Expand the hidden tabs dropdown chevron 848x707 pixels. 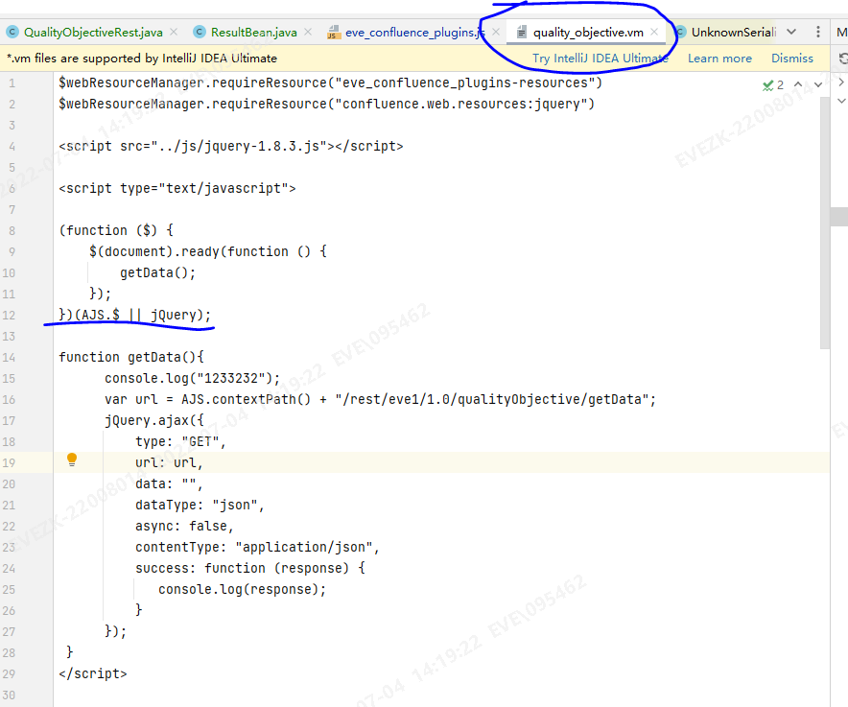(x=791, y=32)
